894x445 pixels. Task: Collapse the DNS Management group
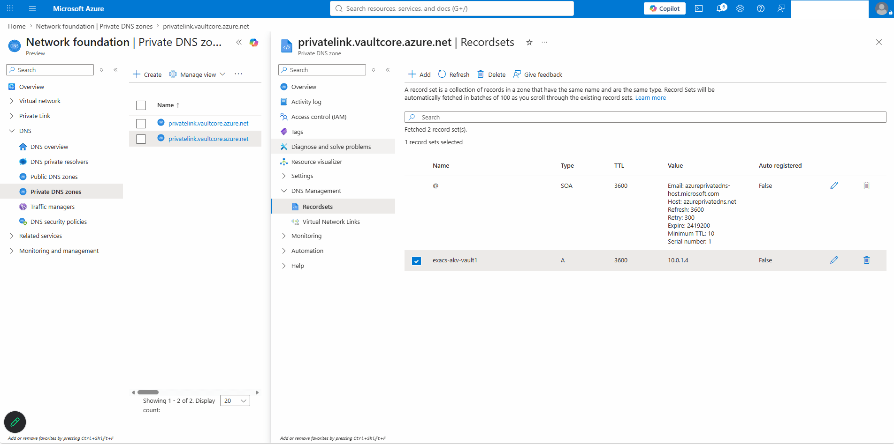[284, 191]
